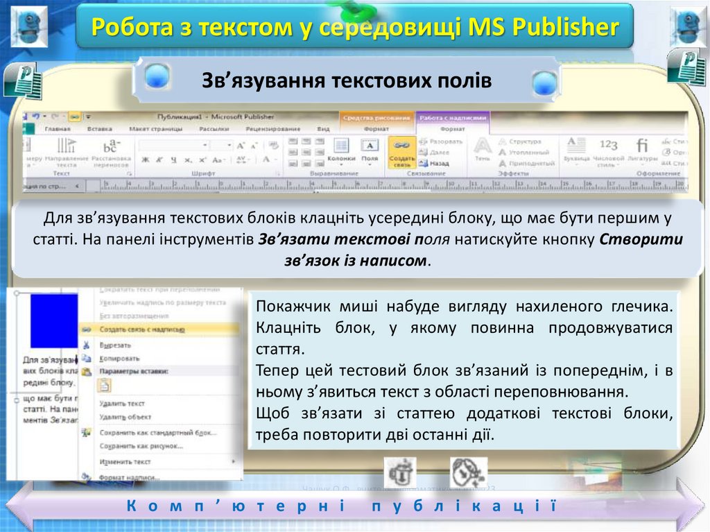Click the Тень shadow effect icon
Screen dimensions: 710x532
482,151
